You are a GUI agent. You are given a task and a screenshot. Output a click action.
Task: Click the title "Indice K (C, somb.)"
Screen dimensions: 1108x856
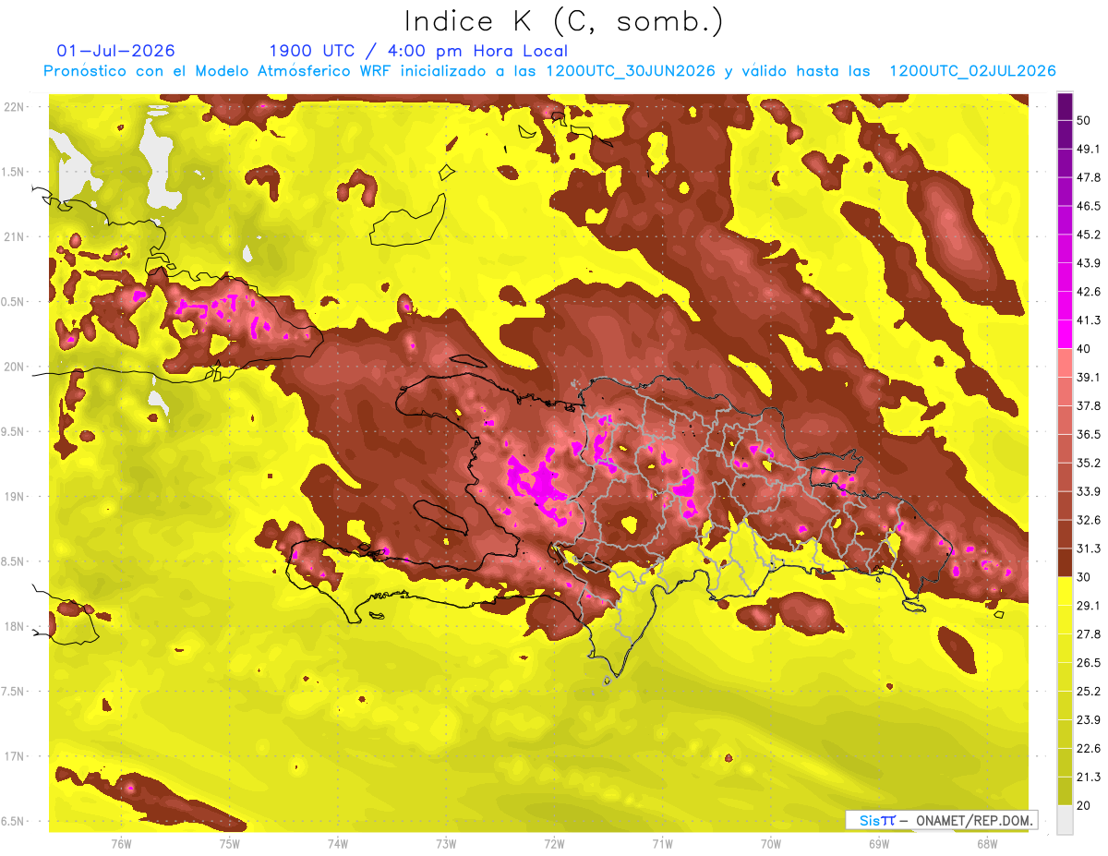[x=564, y=22]
